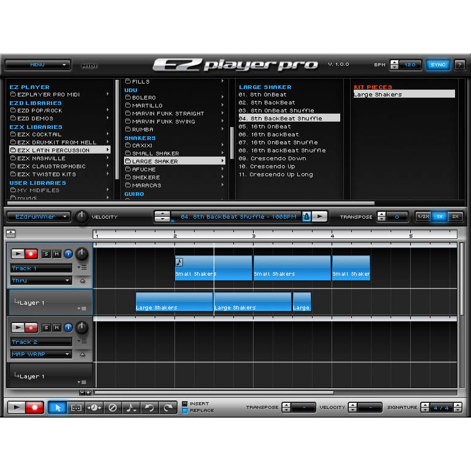Solo Track 1 with S button

[46, 254]
